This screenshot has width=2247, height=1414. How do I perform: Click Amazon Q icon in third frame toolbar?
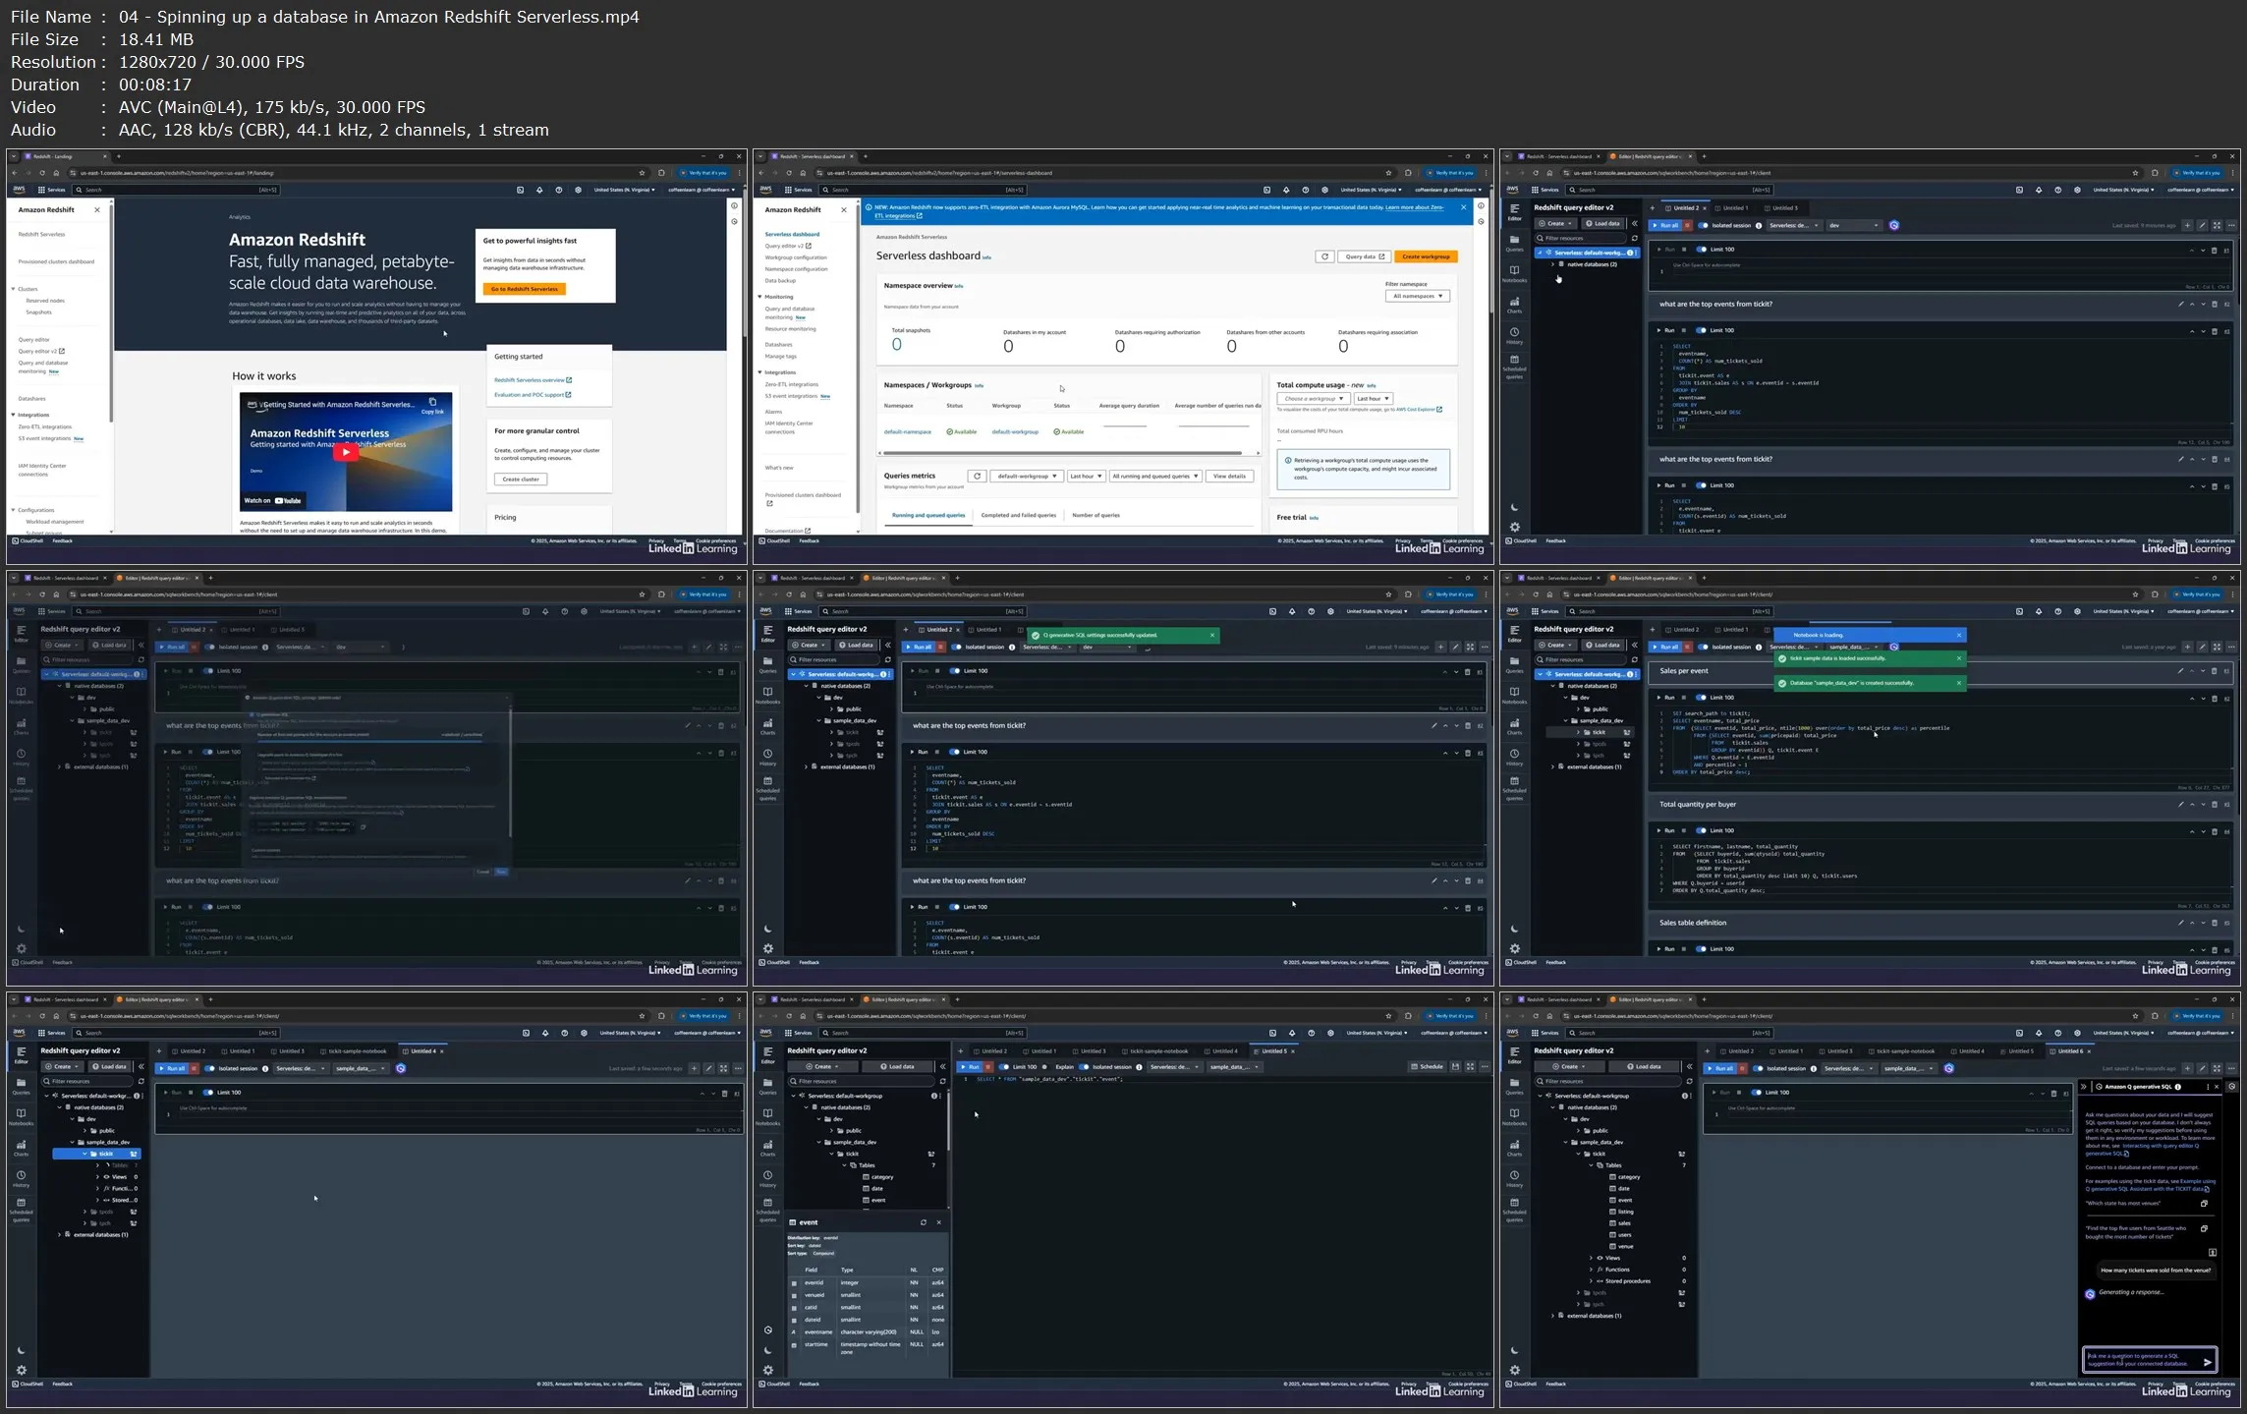click(1894, 225)
